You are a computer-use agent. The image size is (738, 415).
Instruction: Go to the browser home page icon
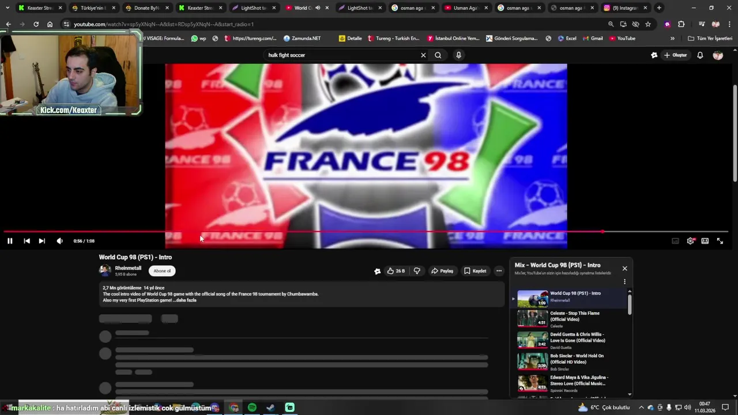click(x=50, y=24)
